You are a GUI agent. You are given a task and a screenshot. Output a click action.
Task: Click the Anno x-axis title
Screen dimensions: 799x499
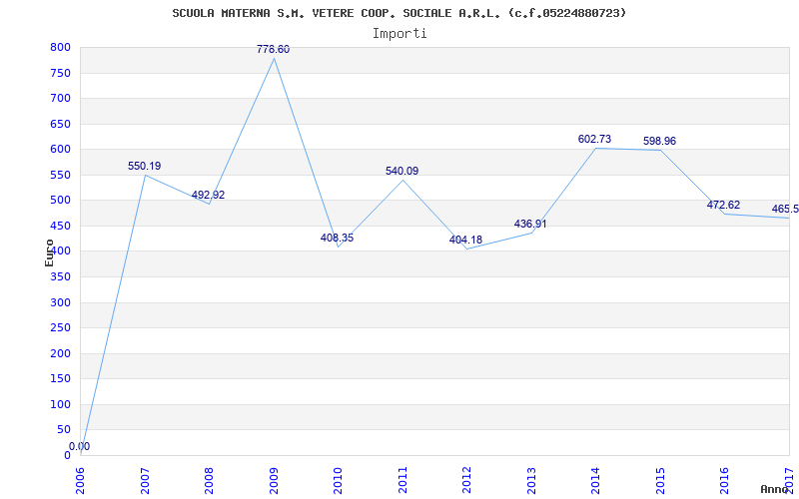(x=775, y=489)
